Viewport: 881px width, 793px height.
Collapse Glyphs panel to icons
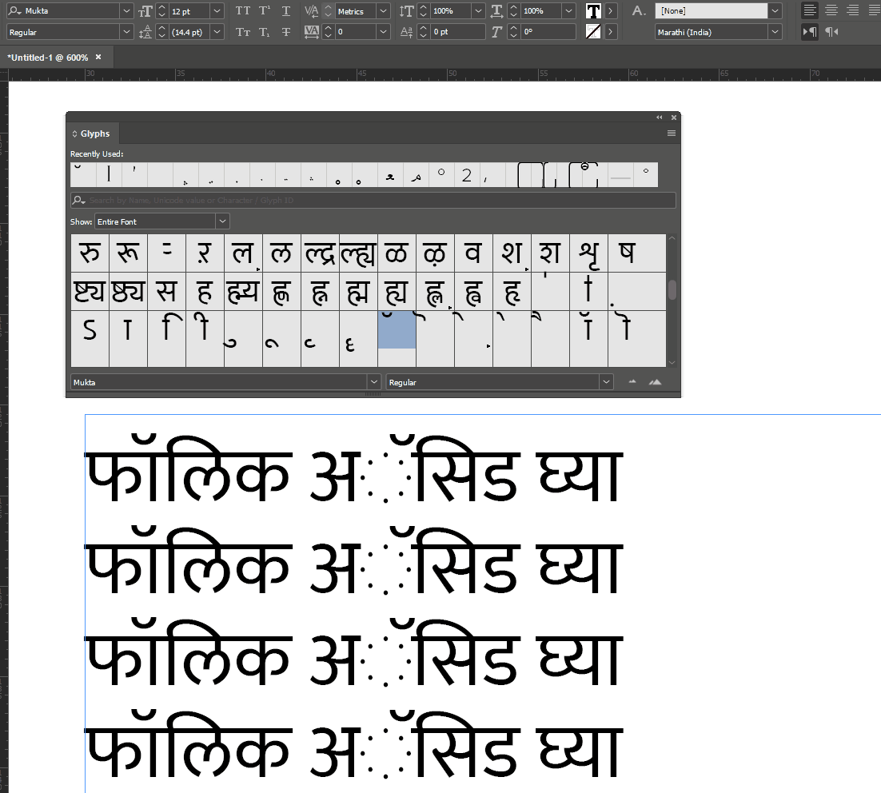pos(659,118)
